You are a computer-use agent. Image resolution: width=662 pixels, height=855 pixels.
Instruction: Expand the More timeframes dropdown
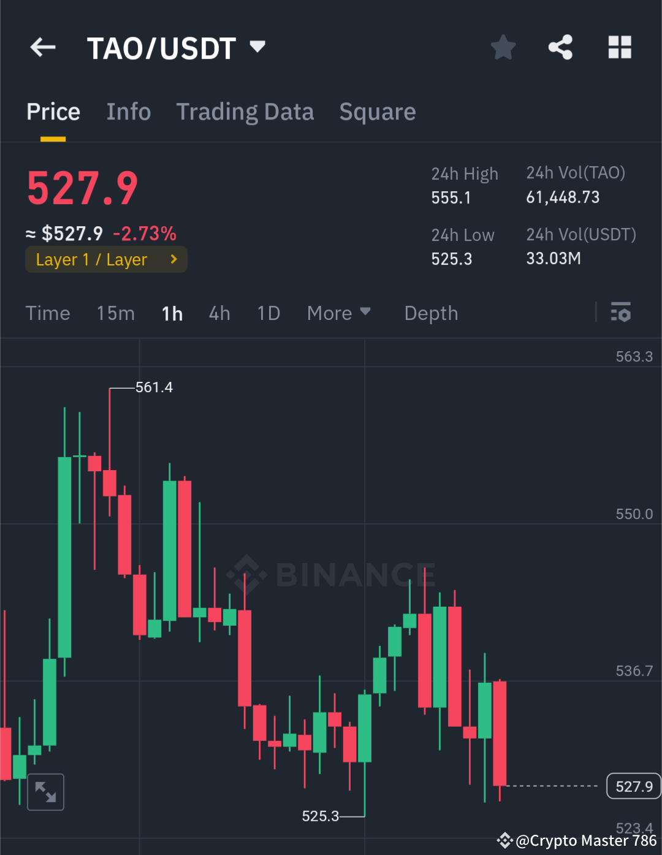pyautogui.click(x=340, y=313)
